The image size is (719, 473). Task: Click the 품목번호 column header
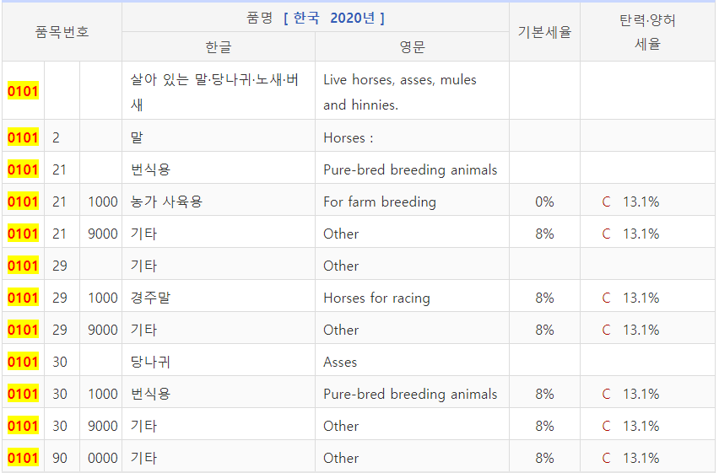[x=62, y=32]
